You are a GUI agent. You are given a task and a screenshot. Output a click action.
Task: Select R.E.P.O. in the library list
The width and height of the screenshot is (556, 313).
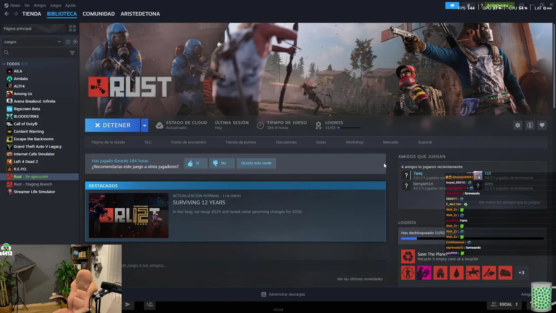[20, 169]
